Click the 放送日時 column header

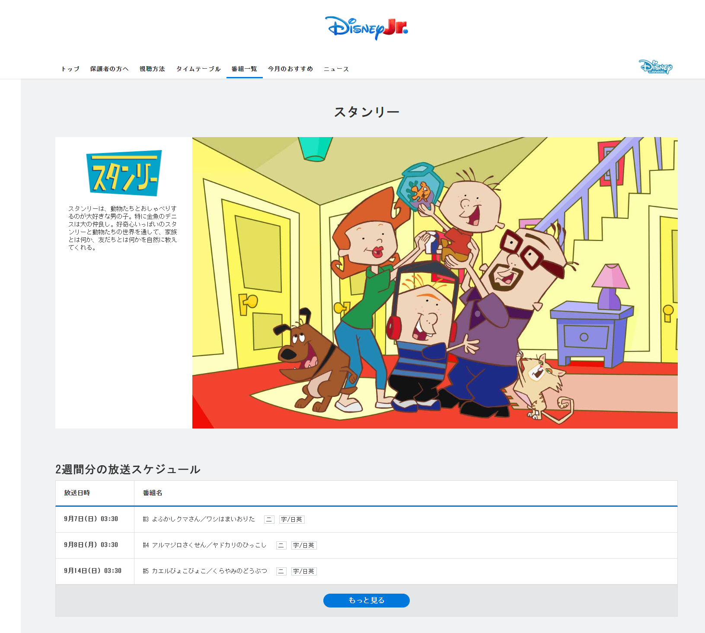click(x=77, y=493)
